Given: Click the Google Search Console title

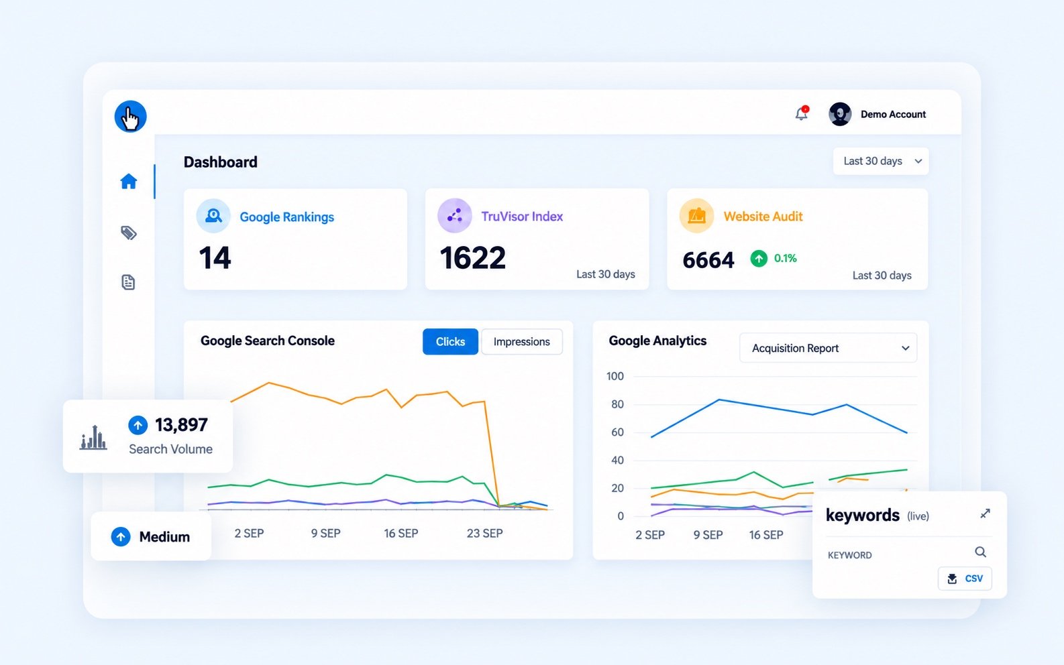Looking at the screenshot, I should coord(268,341).
